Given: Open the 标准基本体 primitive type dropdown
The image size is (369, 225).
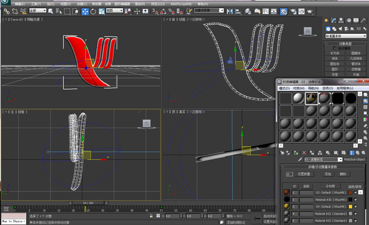Looking at the screenshot, I should click(x=345, y=36).
